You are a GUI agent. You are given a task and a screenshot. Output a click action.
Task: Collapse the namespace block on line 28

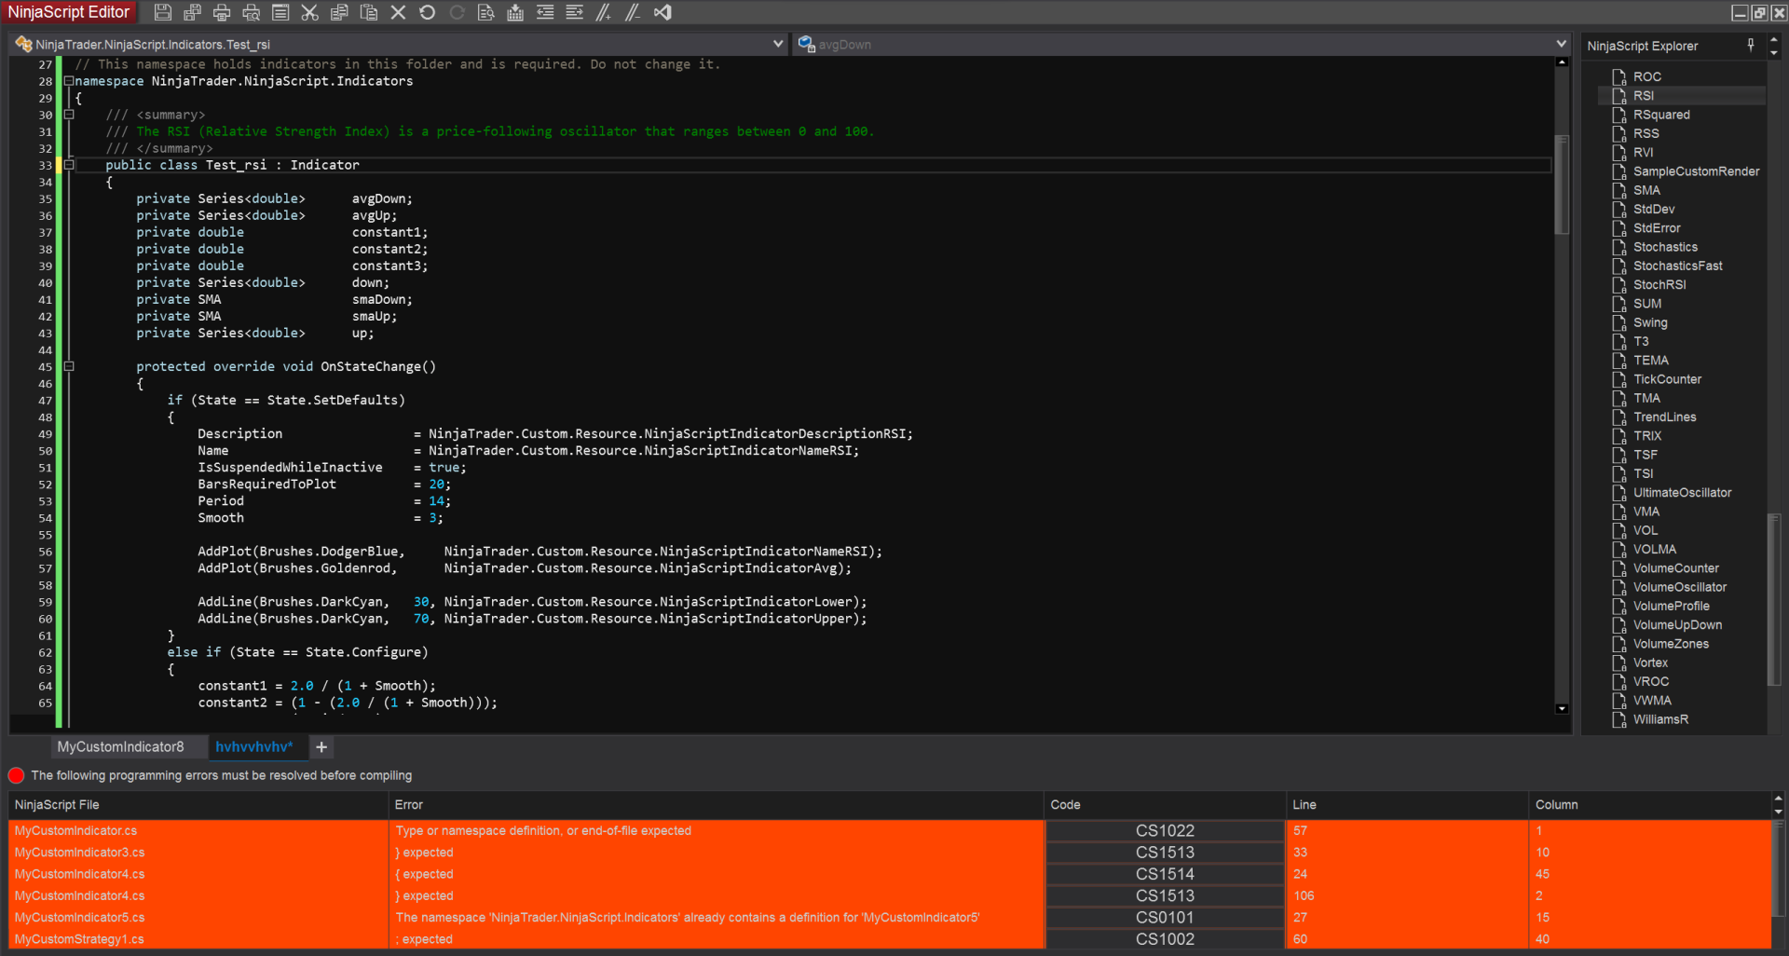(68, 81)
